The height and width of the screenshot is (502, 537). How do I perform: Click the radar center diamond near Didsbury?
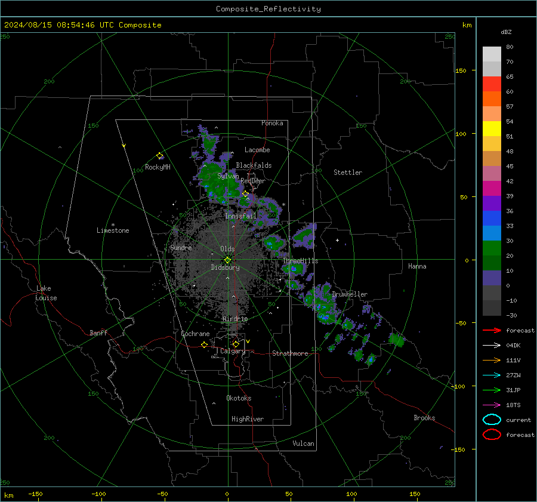click(228, 260)
